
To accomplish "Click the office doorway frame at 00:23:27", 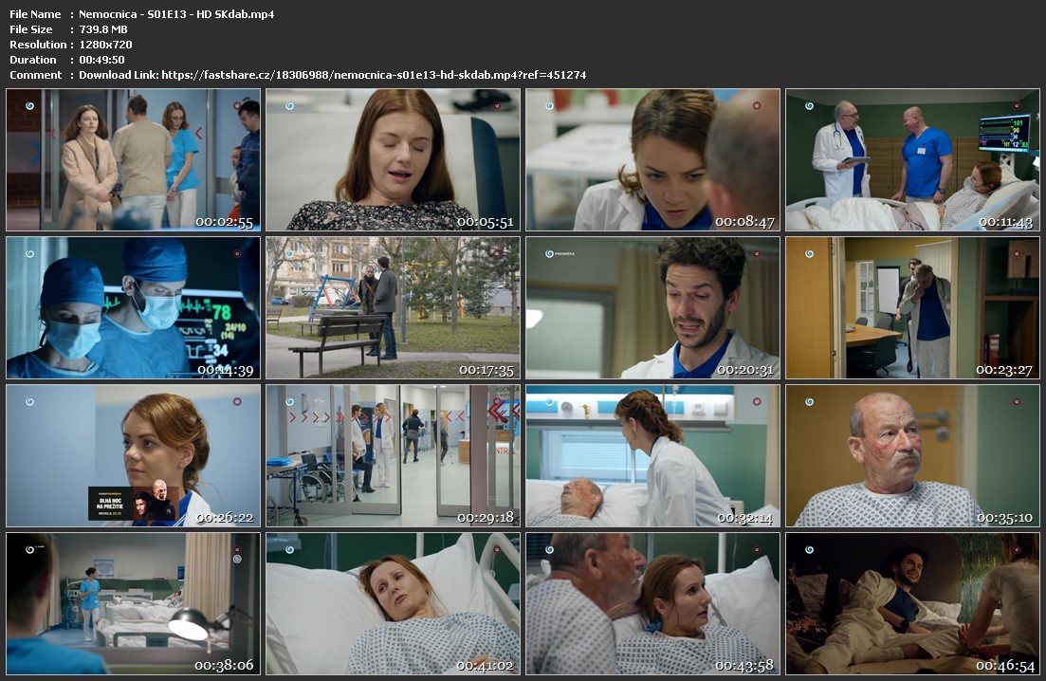I will point(912,307).
